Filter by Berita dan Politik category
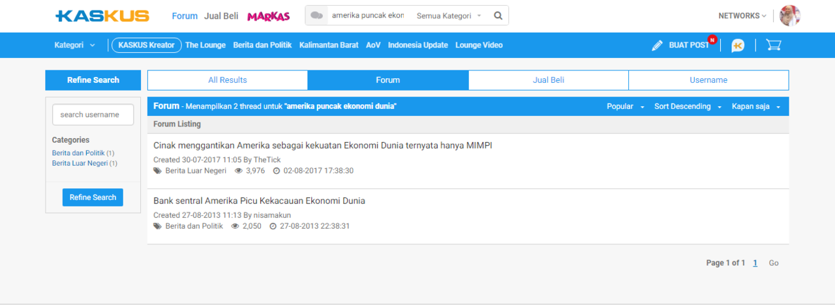This screenshot has width=835, height=305. pos(78,152)
